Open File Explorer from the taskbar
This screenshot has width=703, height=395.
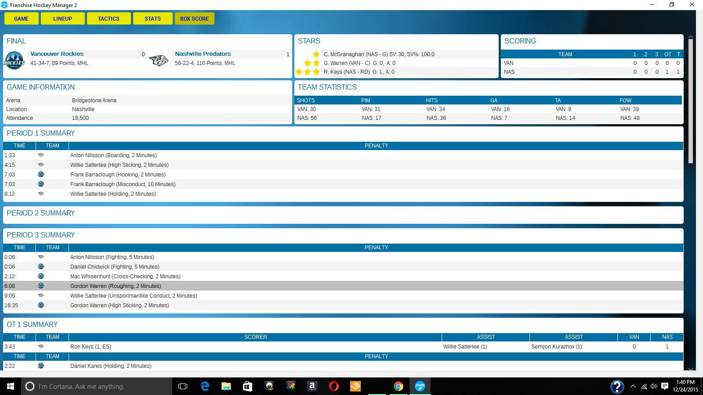(x=226, y=386)
